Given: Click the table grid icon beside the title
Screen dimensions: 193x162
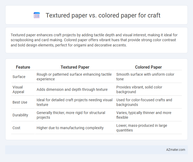Looking at the screenshot, I should tap(37, 15).
